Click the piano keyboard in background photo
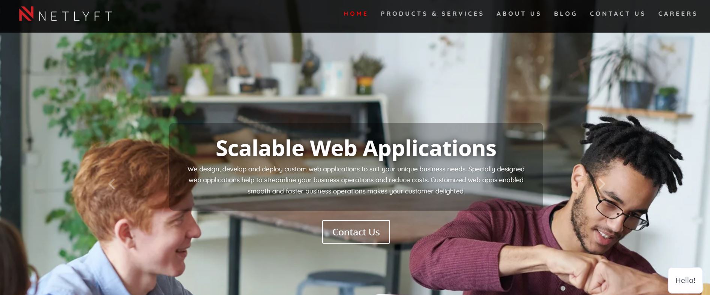710x295 pixels. click(300, 120)
